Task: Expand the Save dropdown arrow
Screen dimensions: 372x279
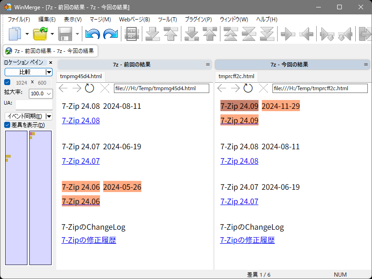Action: pyautogui.click(x=77, y=34)
